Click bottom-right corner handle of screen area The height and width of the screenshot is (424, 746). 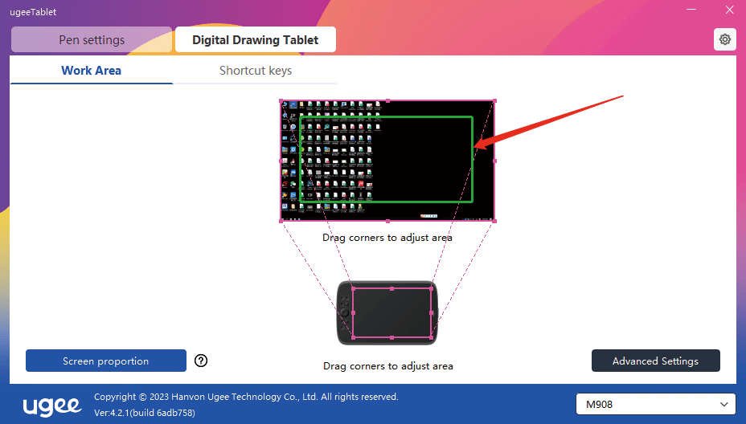[495, 221]
